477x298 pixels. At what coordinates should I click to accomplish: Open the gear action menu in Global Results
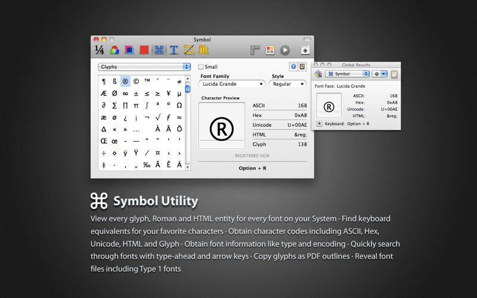pyautogui.click(x=379, y=73)
